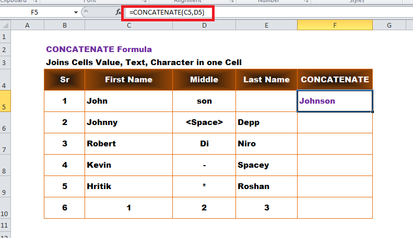The image size is (413, 238).
Task: Select the Last Name cell Spacey
Action: click(267, 165)
